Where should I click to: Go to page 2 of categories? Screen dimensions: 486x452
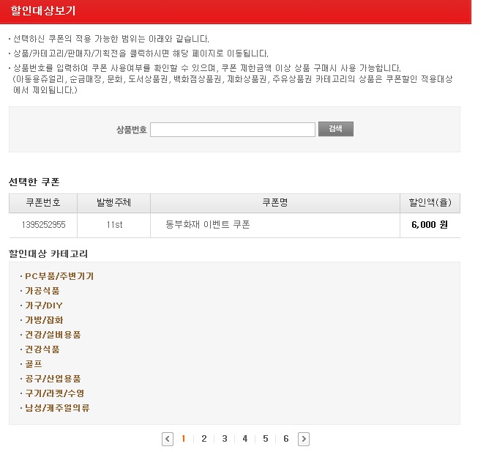pos(203,439)
